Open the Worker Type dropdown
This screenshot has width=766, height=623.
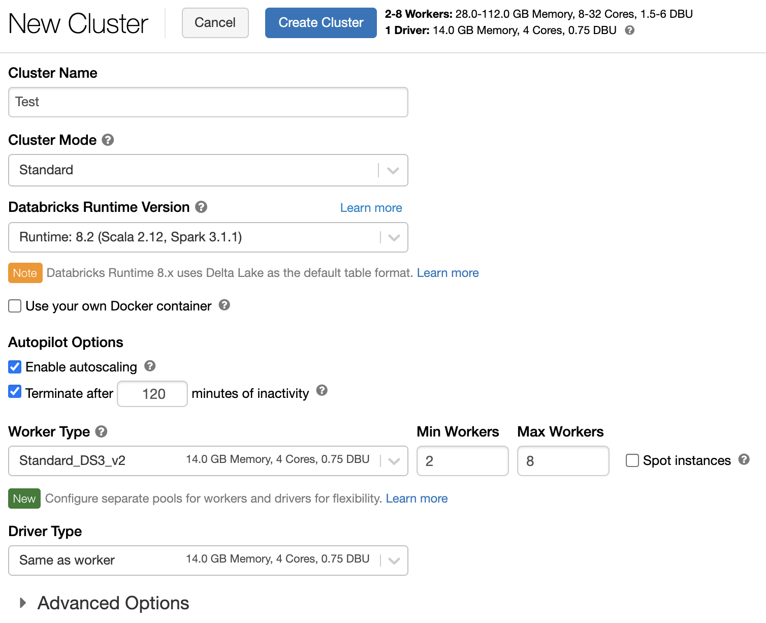click(x=394, y=461)
